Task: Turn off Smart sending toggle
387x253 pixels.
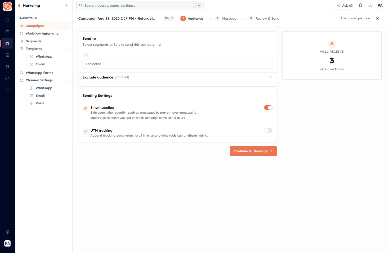Action: 268,108
